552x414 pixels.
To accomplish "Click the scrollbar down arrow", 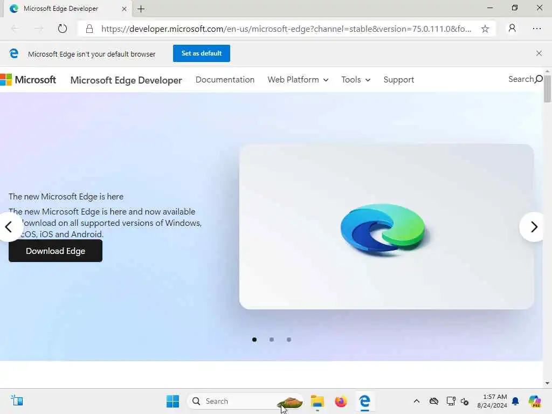I will point(547,383).
